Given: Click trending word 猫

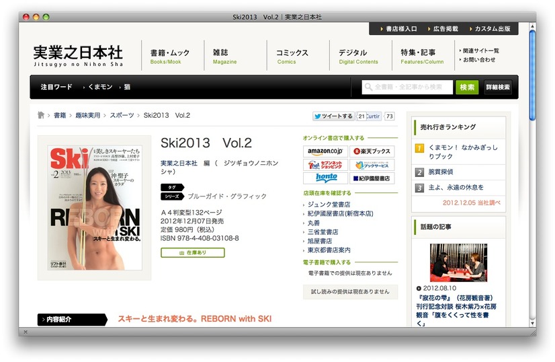Looking at the screenshot, I should pyautogui.click(x=127, y=87).
